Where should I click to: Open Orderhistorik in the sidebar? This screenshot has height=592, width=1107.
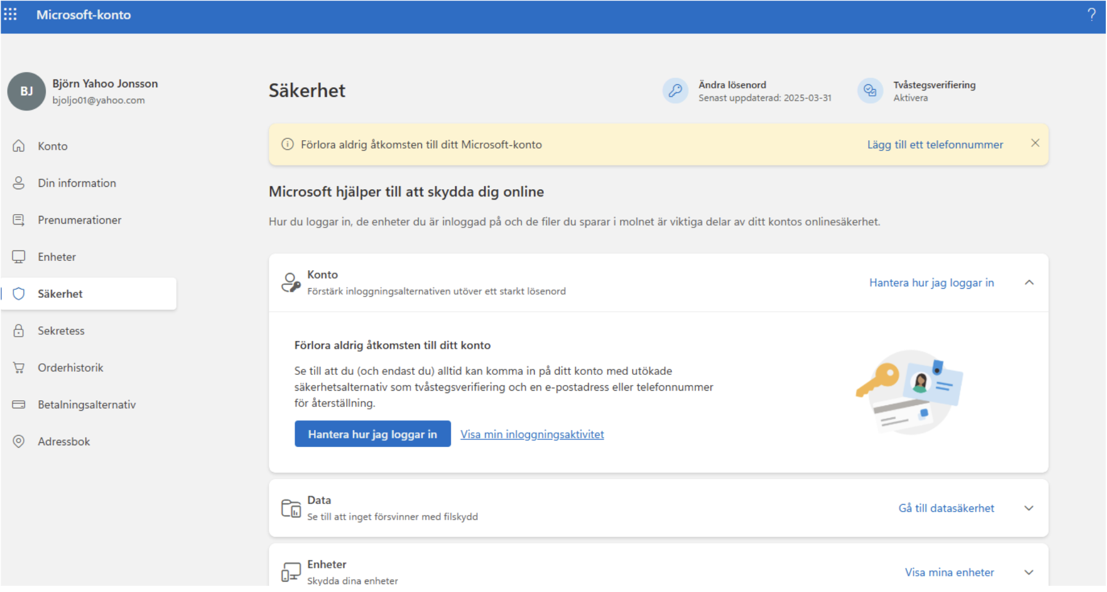pos(89,368)
